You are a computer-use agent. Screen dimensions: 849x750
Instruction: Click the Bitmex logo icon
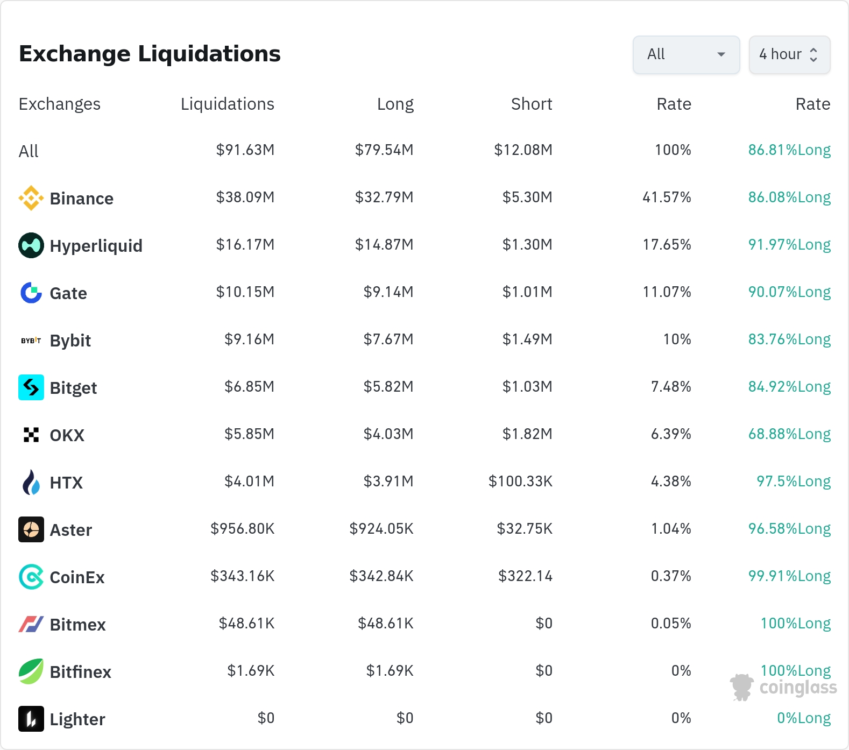[x=31, y=624]
